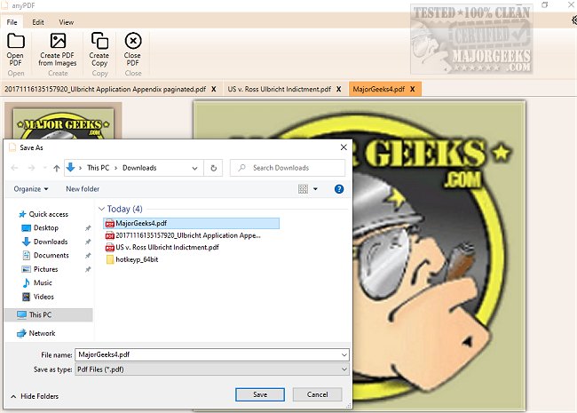The width and height of the screenshot is (577, 413).
Task: Select Music in the navigation pane
Action: point(36,282)
